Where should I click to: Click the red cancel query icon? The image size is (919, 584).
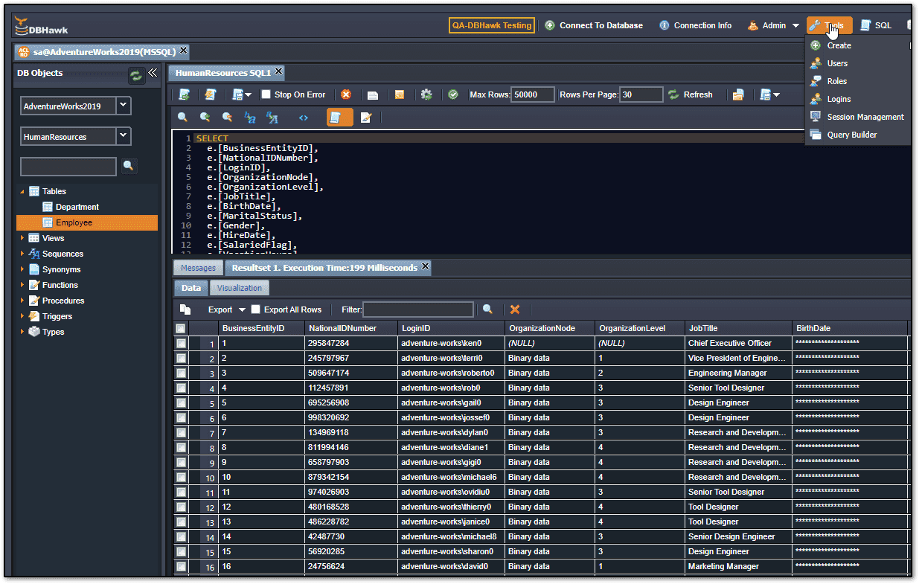tap(346, 94)
